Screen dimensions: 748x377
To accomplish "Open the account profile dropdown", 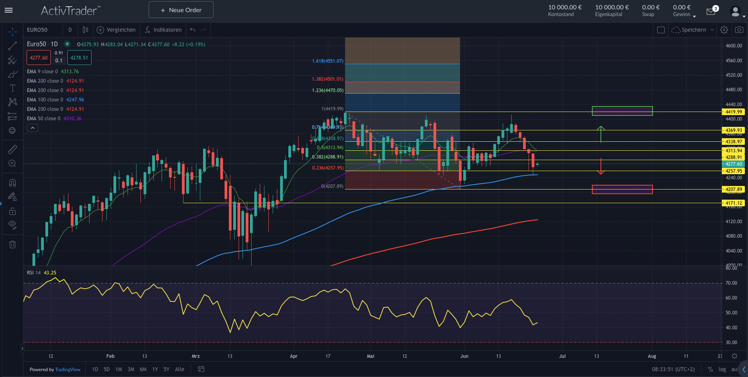I will [x=736, y=11].
